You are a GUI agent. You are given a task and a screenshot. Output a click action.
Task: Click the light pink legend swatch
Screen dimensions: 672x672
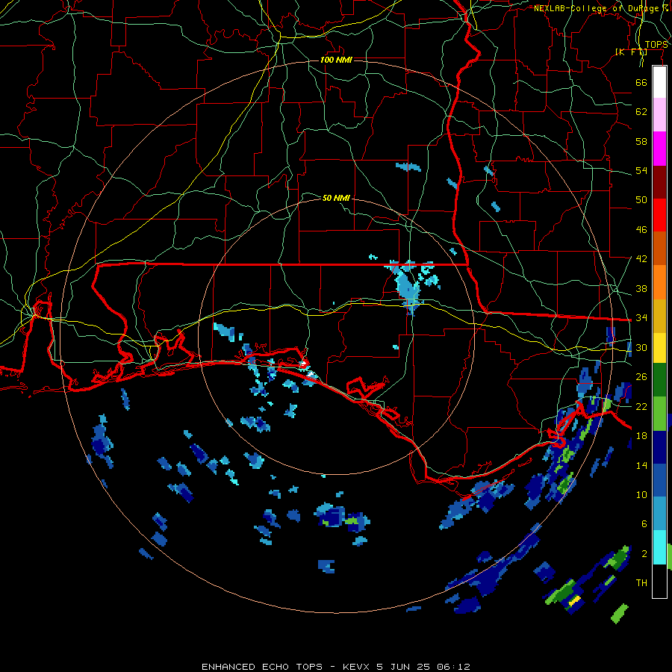659,114
